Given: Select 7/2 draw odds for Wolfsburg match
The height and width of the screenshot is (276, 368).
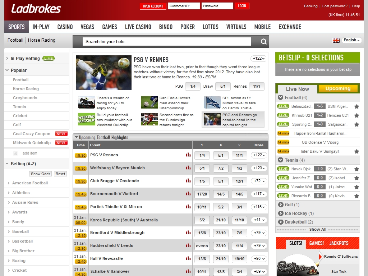Looking at the screenshot, I should point(221,168).
